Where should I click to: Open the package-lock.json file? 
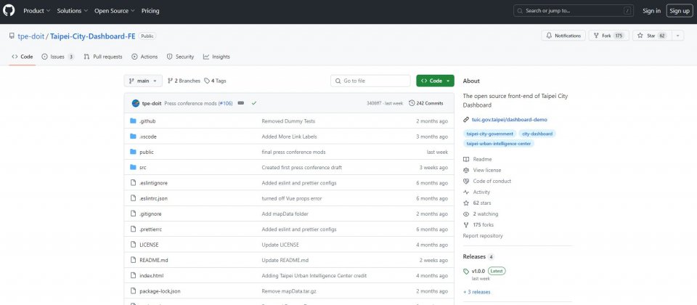160,291
